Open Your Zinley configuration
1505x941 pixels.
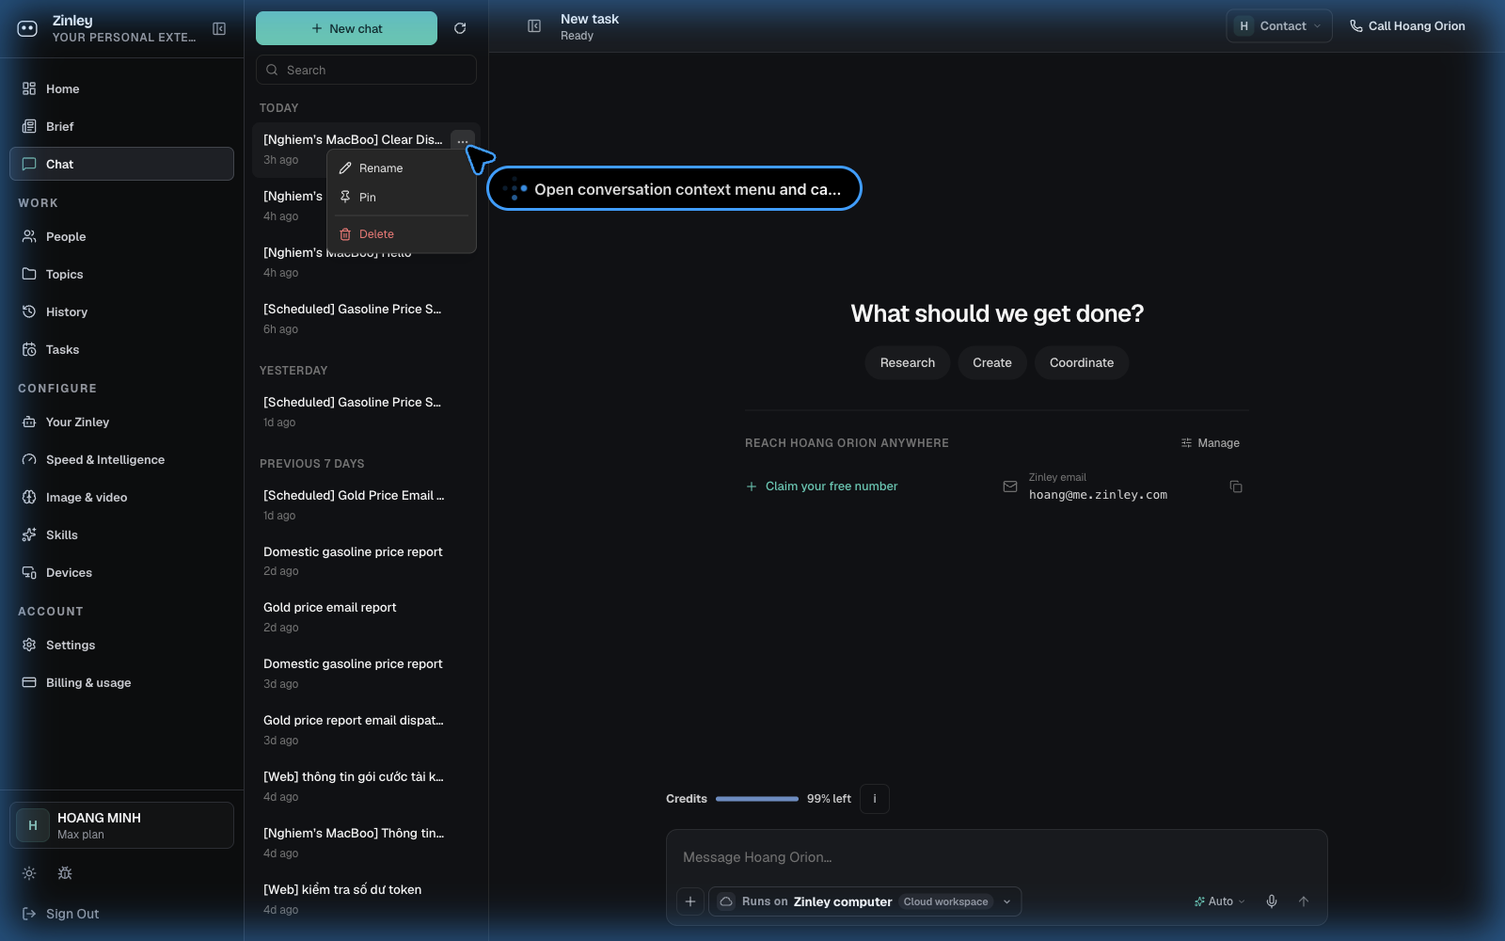121,422
